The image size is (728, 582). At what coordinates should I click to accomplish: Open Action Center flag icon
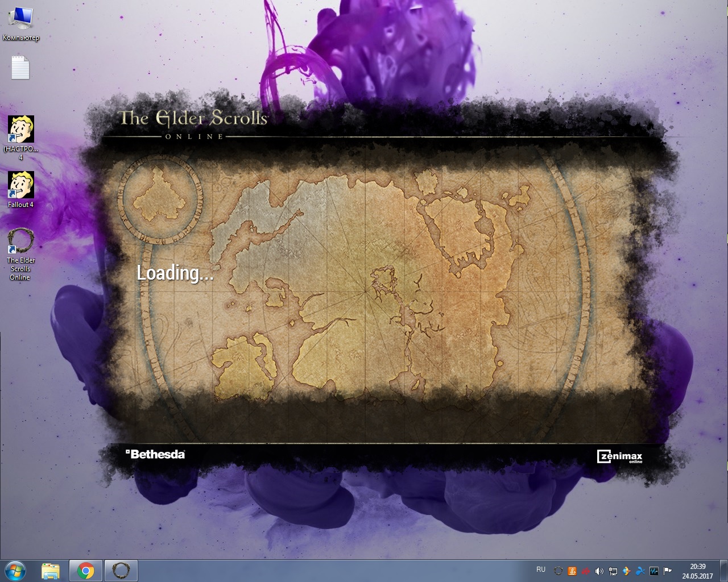[668, 571]
